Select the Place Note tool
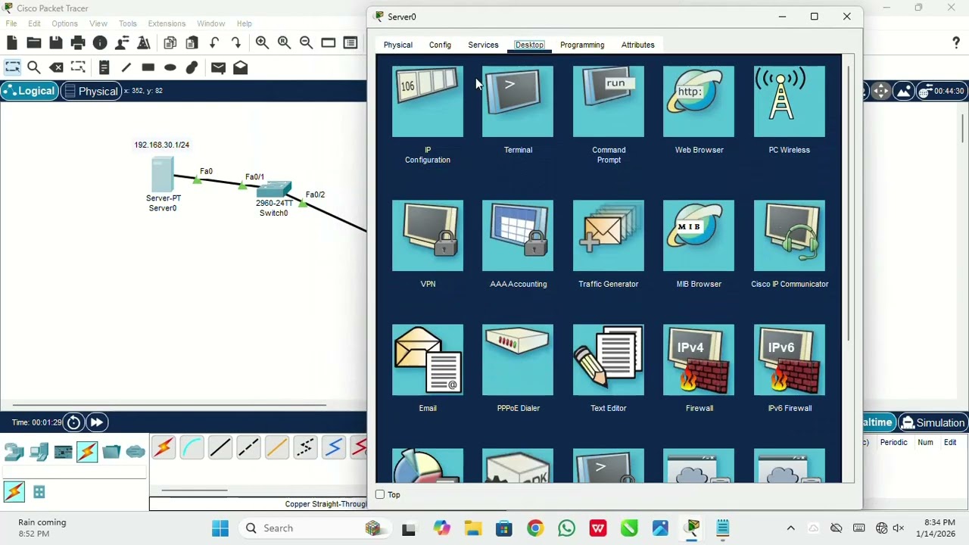Screen dimensions: 969x545 click(104, 67)
